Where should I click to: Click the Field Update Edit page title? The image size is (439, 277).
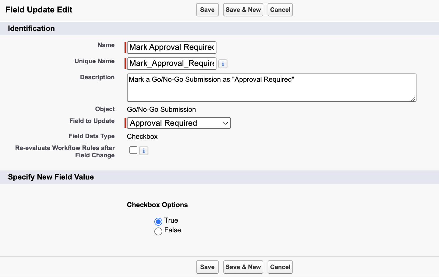point(39,10)
